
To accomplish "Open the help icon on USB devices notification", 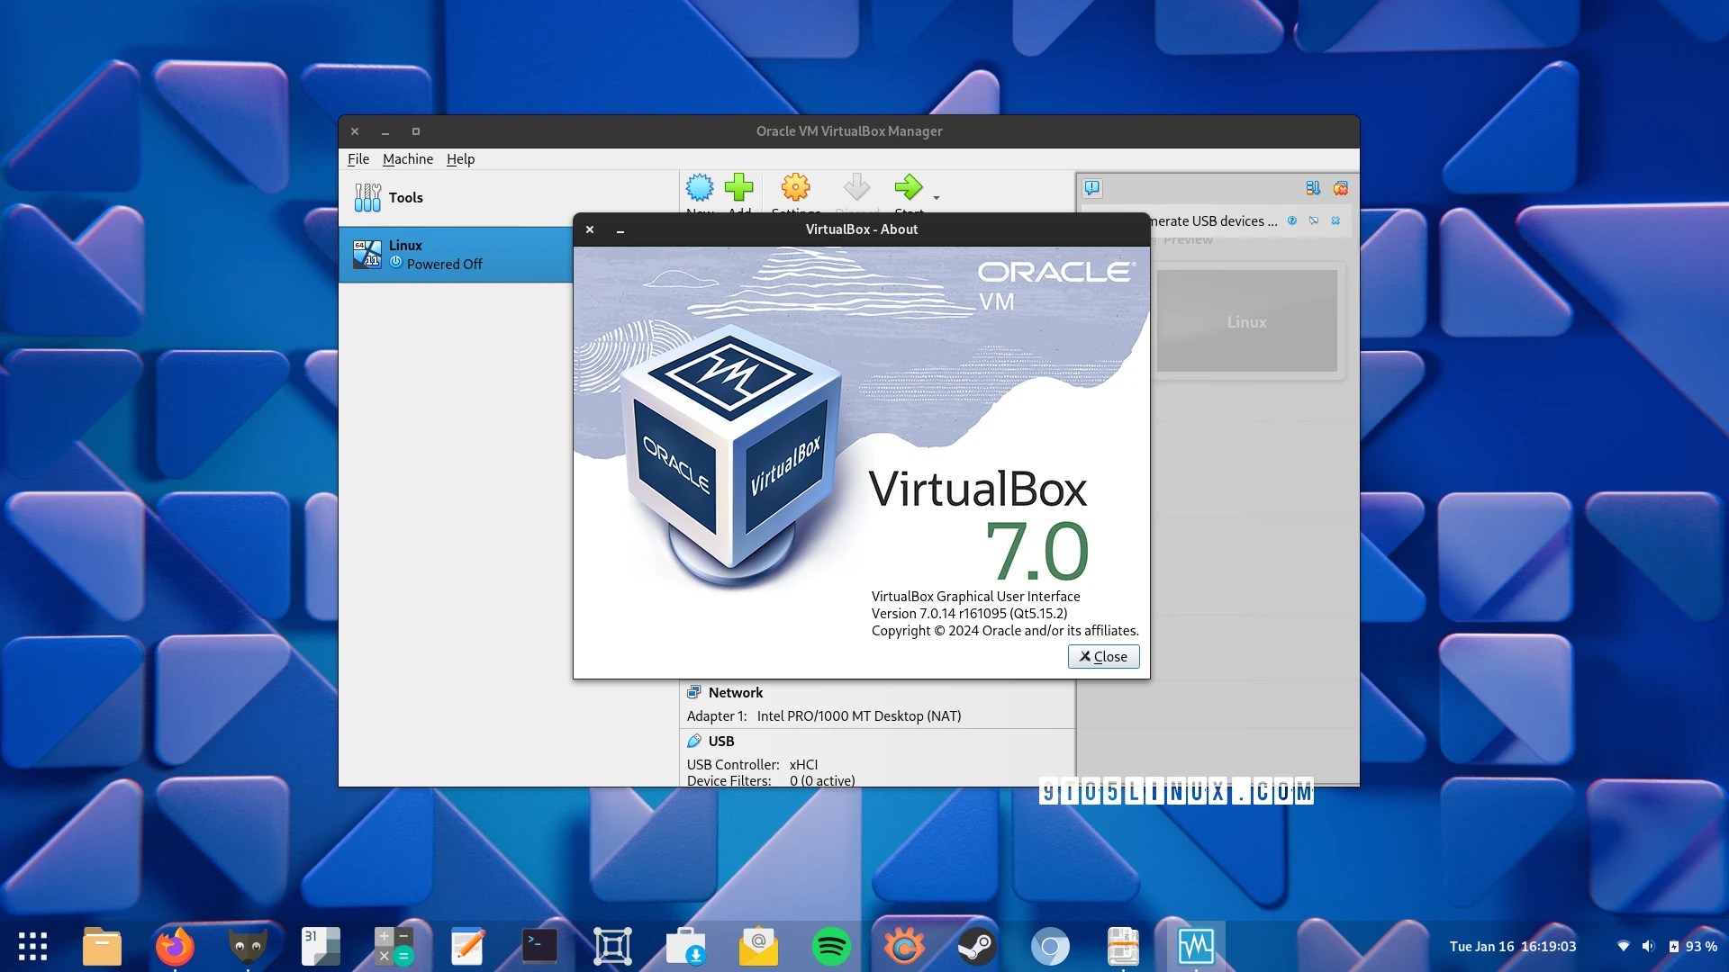I will coord(1292,220).
